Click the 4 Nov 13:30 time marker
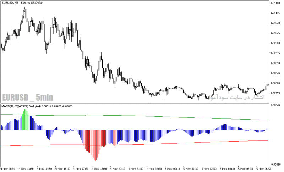 coord(26,169)
